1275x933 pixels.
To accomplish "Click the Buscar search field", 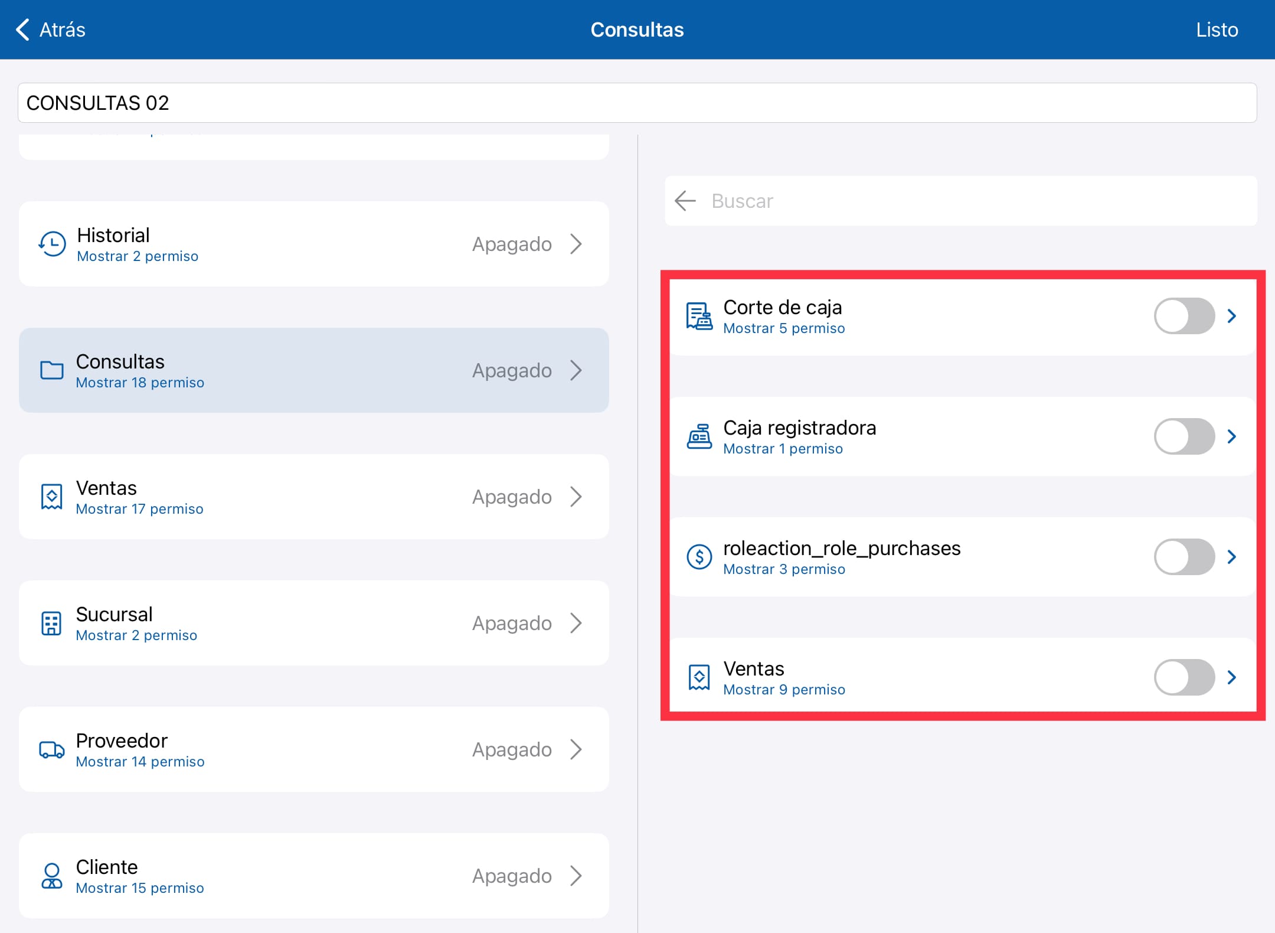I will click(x=961, y=201).
